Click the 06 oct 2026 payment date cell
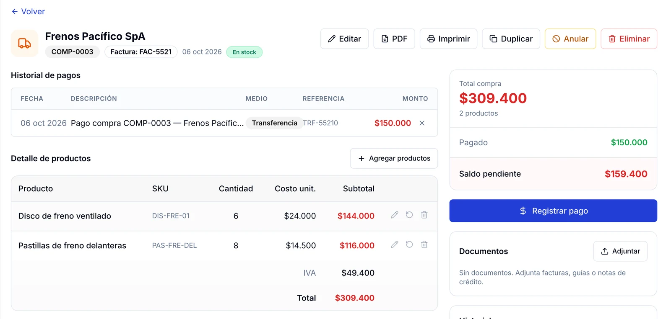 pos(44,123)
